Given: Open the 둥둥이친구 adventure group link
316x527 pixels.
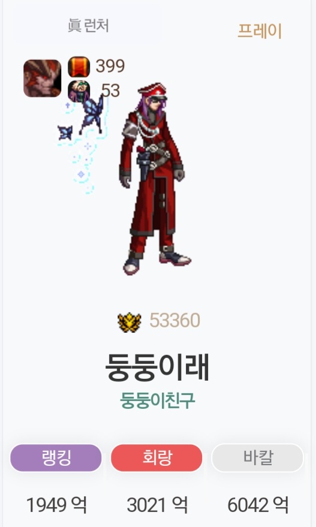Looking at the screenshot, I should point(158,400).
